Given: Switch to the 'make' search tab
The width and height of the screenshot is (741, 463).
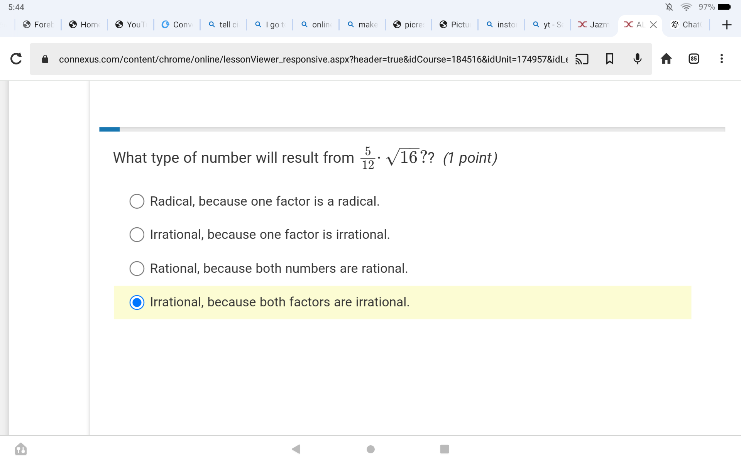Looking at the screenshot, I should coord(362,25).
